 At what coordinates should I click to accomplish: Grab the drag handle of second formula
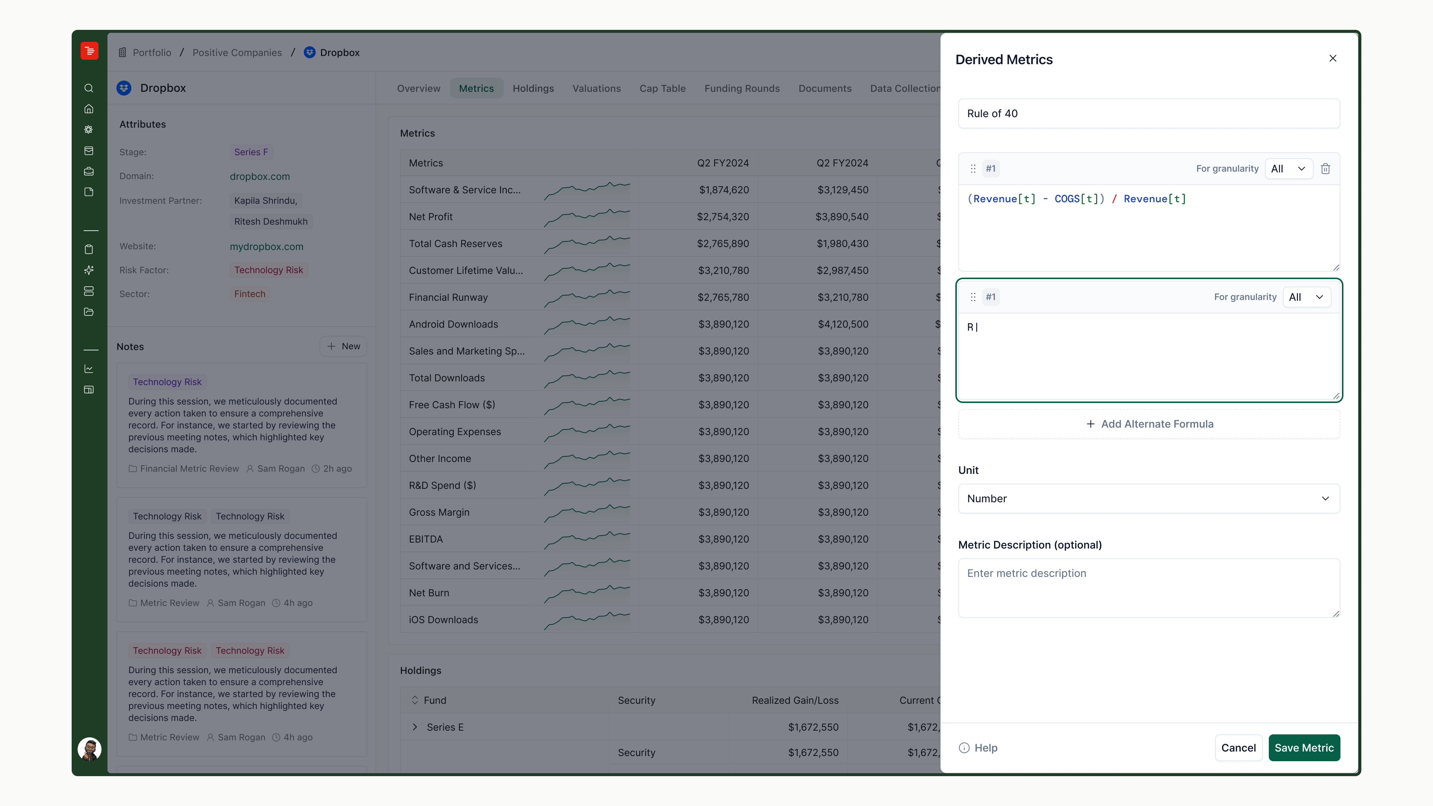click(x=973, y=297)
